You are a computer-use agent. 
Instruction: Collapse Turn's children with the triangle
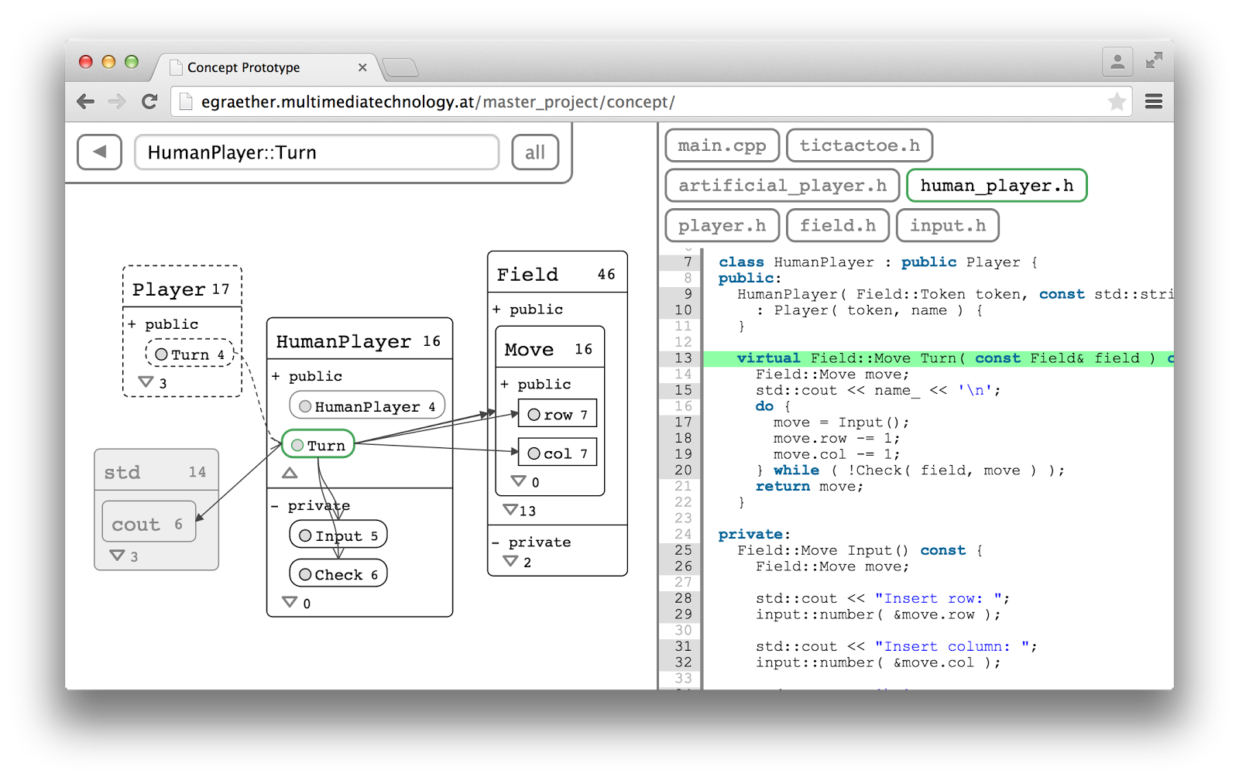tap(290, 473)
